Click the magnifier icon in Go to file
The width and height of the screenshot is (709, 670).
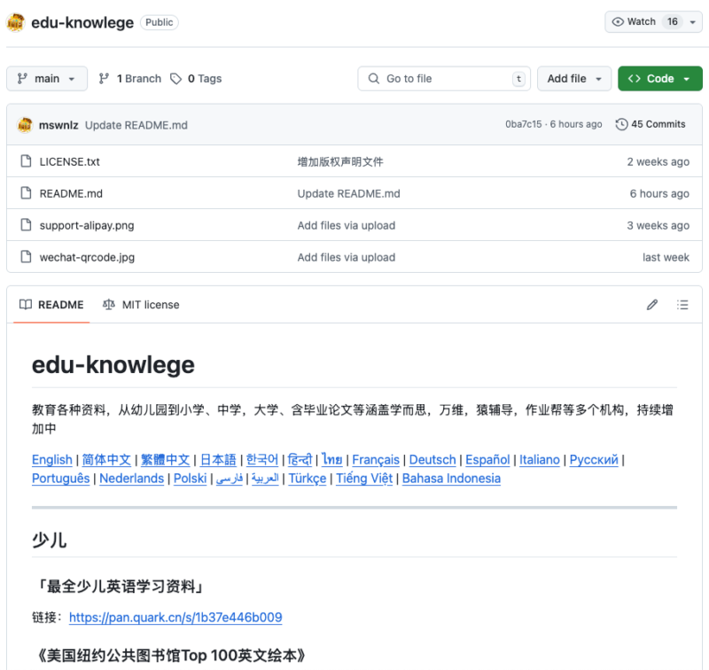373,78
